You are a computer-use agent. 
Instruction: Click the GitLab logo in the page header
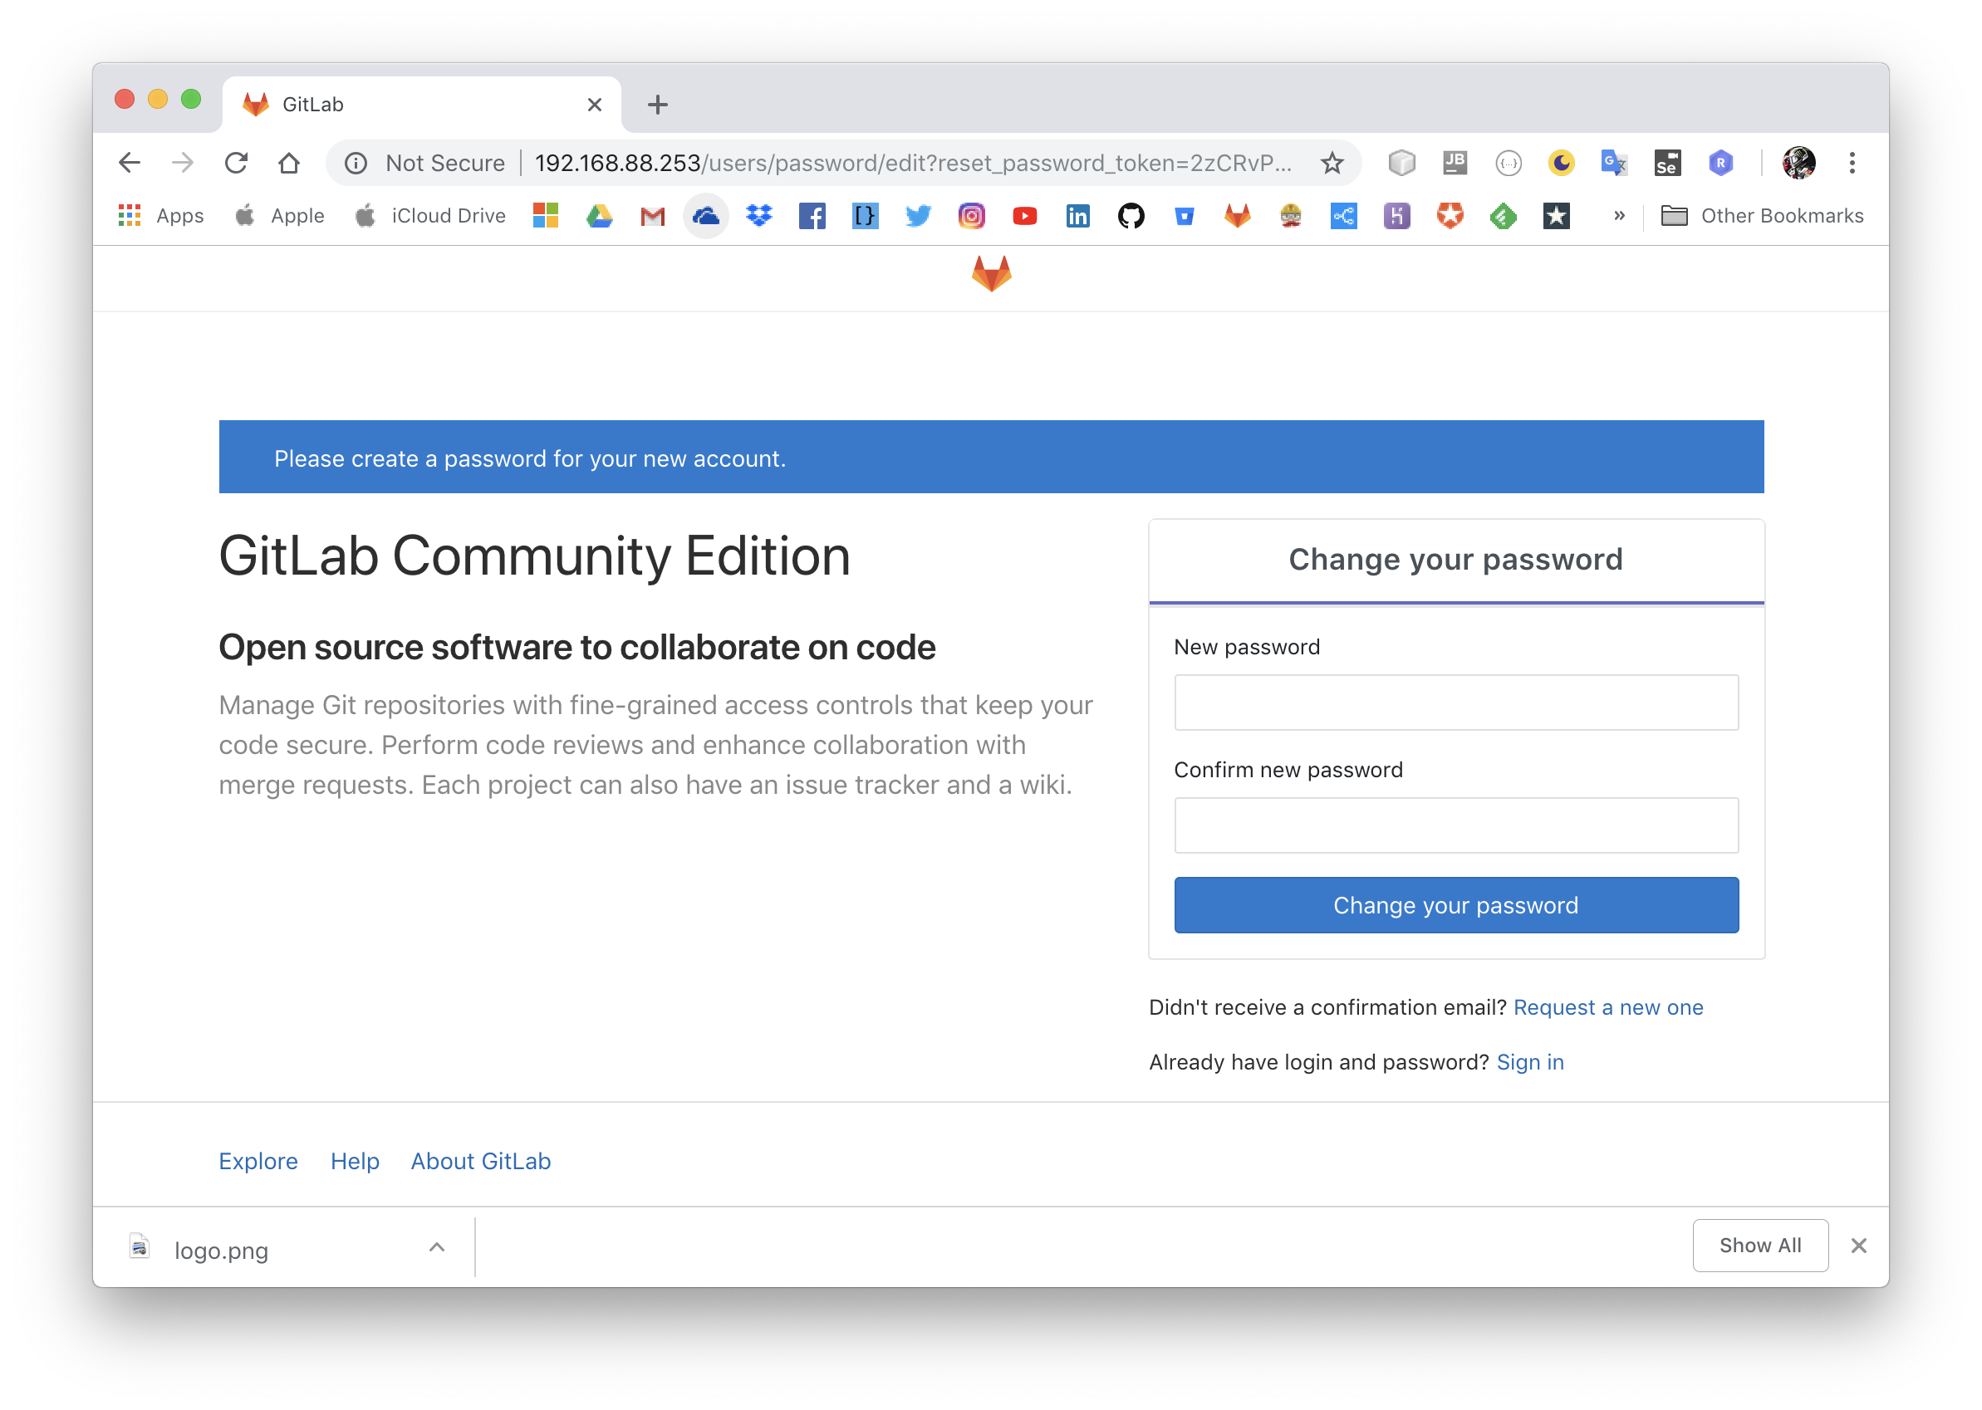[x=991, y=273]
